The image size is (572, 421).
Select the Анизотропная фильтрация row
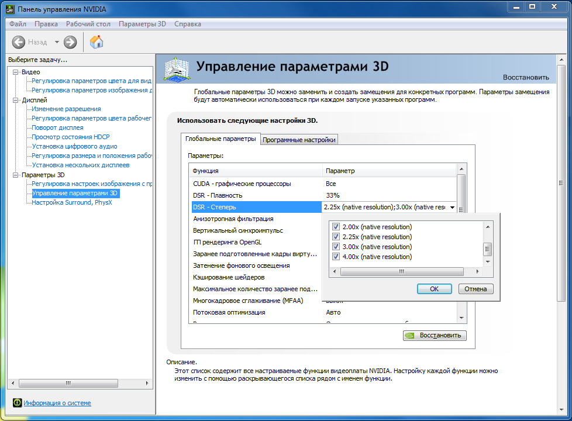tap(256, 219)
